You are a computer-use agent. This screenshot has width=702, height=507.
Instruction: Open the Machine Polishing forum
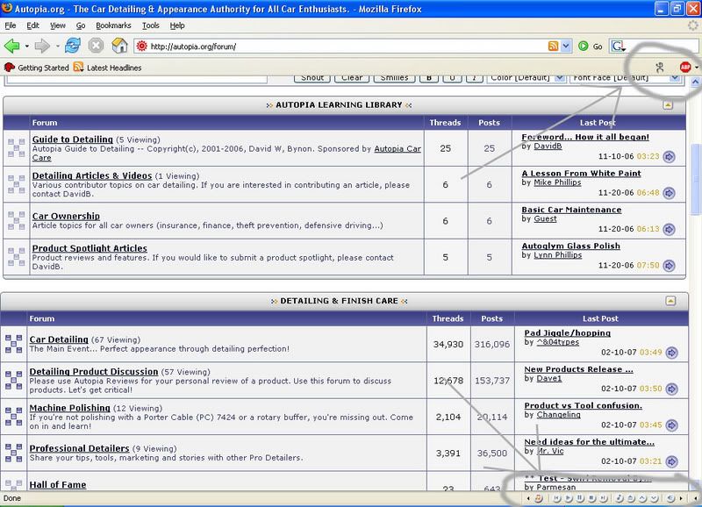click(69, 408)
